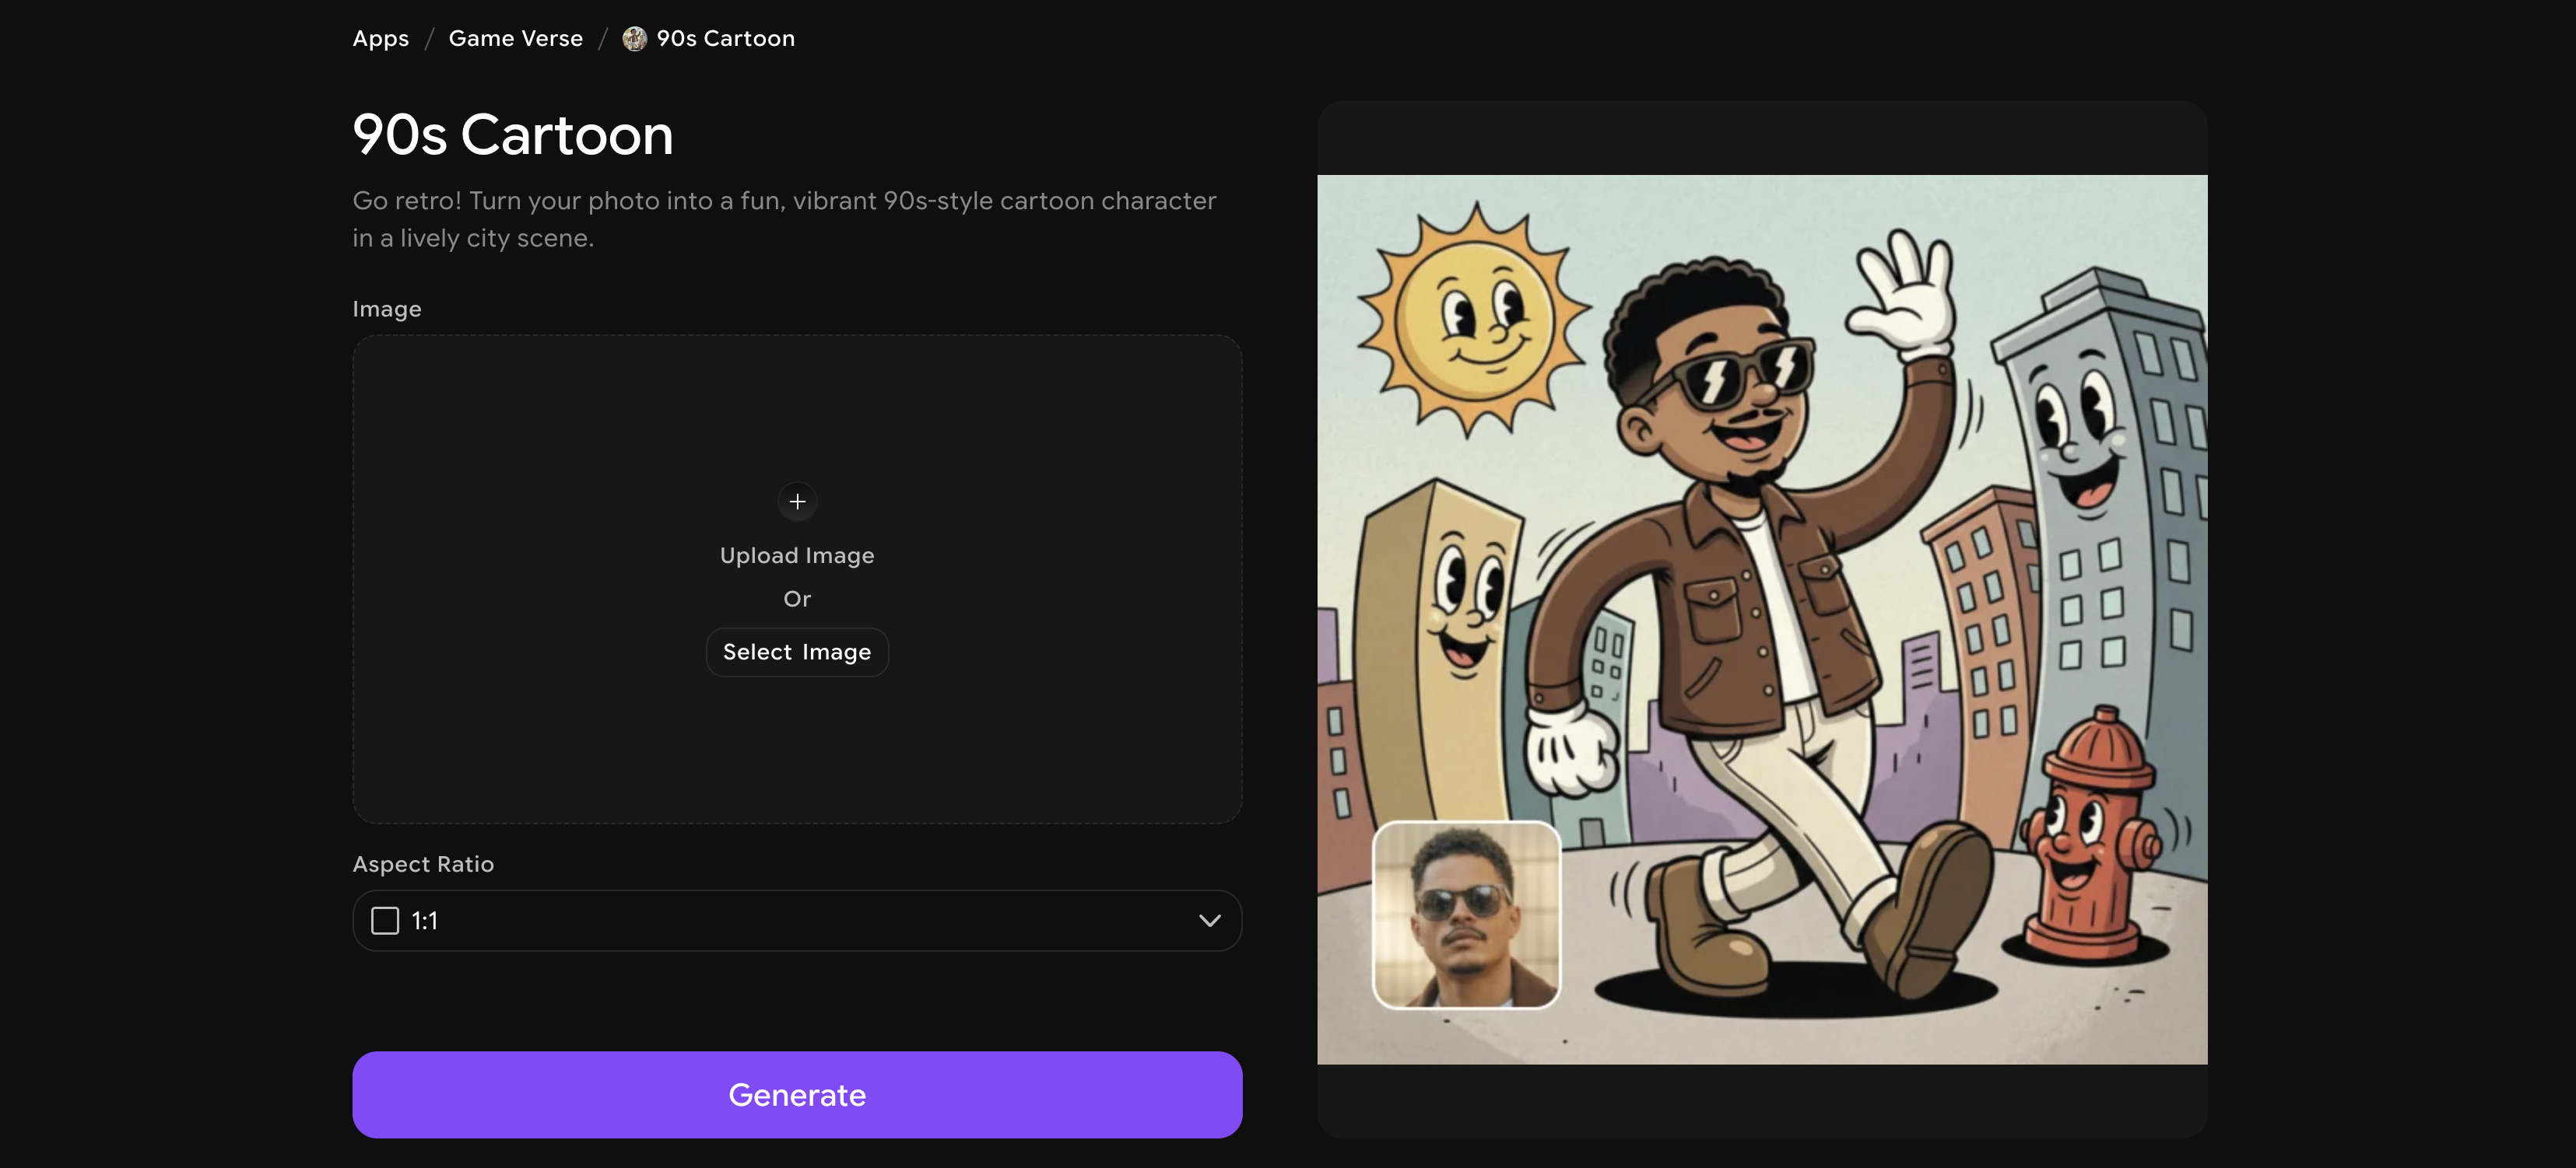Expand the Aspect Ratio chevron arrow
2576x1168 pixels.
point(1209,920)
